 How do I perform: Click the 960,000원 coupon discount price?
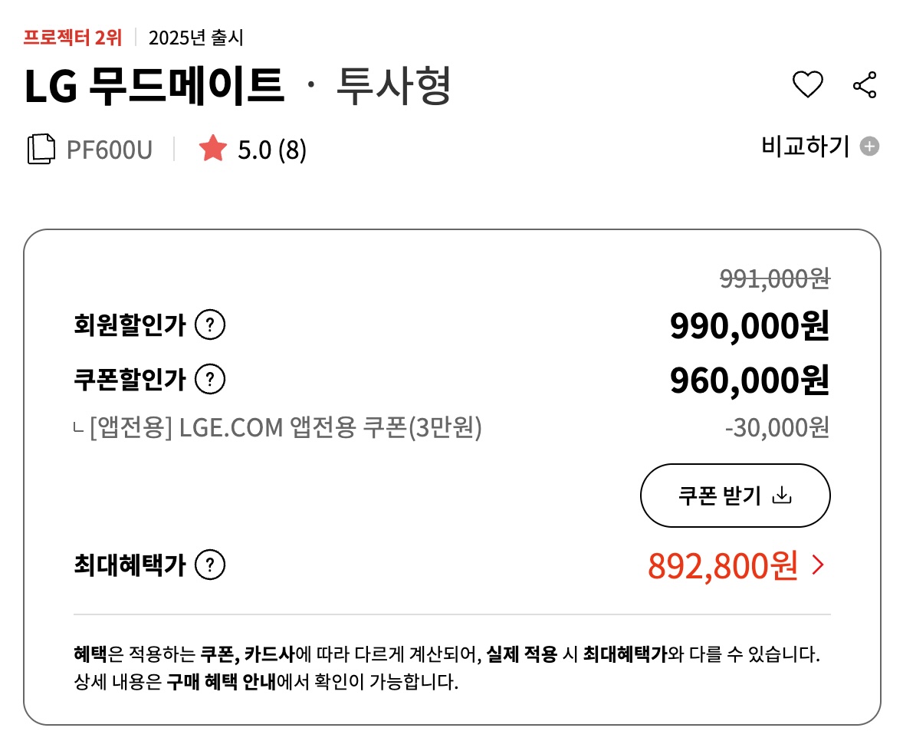point(749,380)
